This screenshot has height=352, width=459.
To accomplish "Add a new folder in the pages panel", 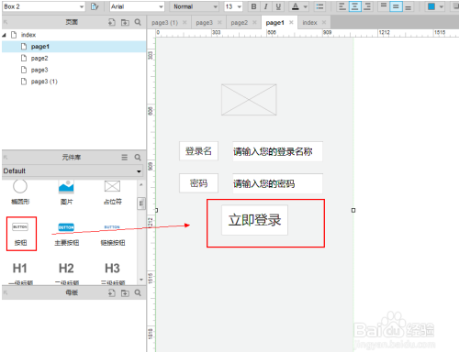I will [125, 22].
